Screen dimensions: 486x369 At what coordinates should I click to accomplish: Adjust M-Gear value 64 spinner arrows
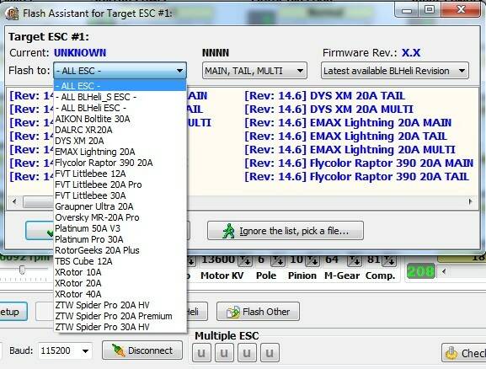(355, 261)
